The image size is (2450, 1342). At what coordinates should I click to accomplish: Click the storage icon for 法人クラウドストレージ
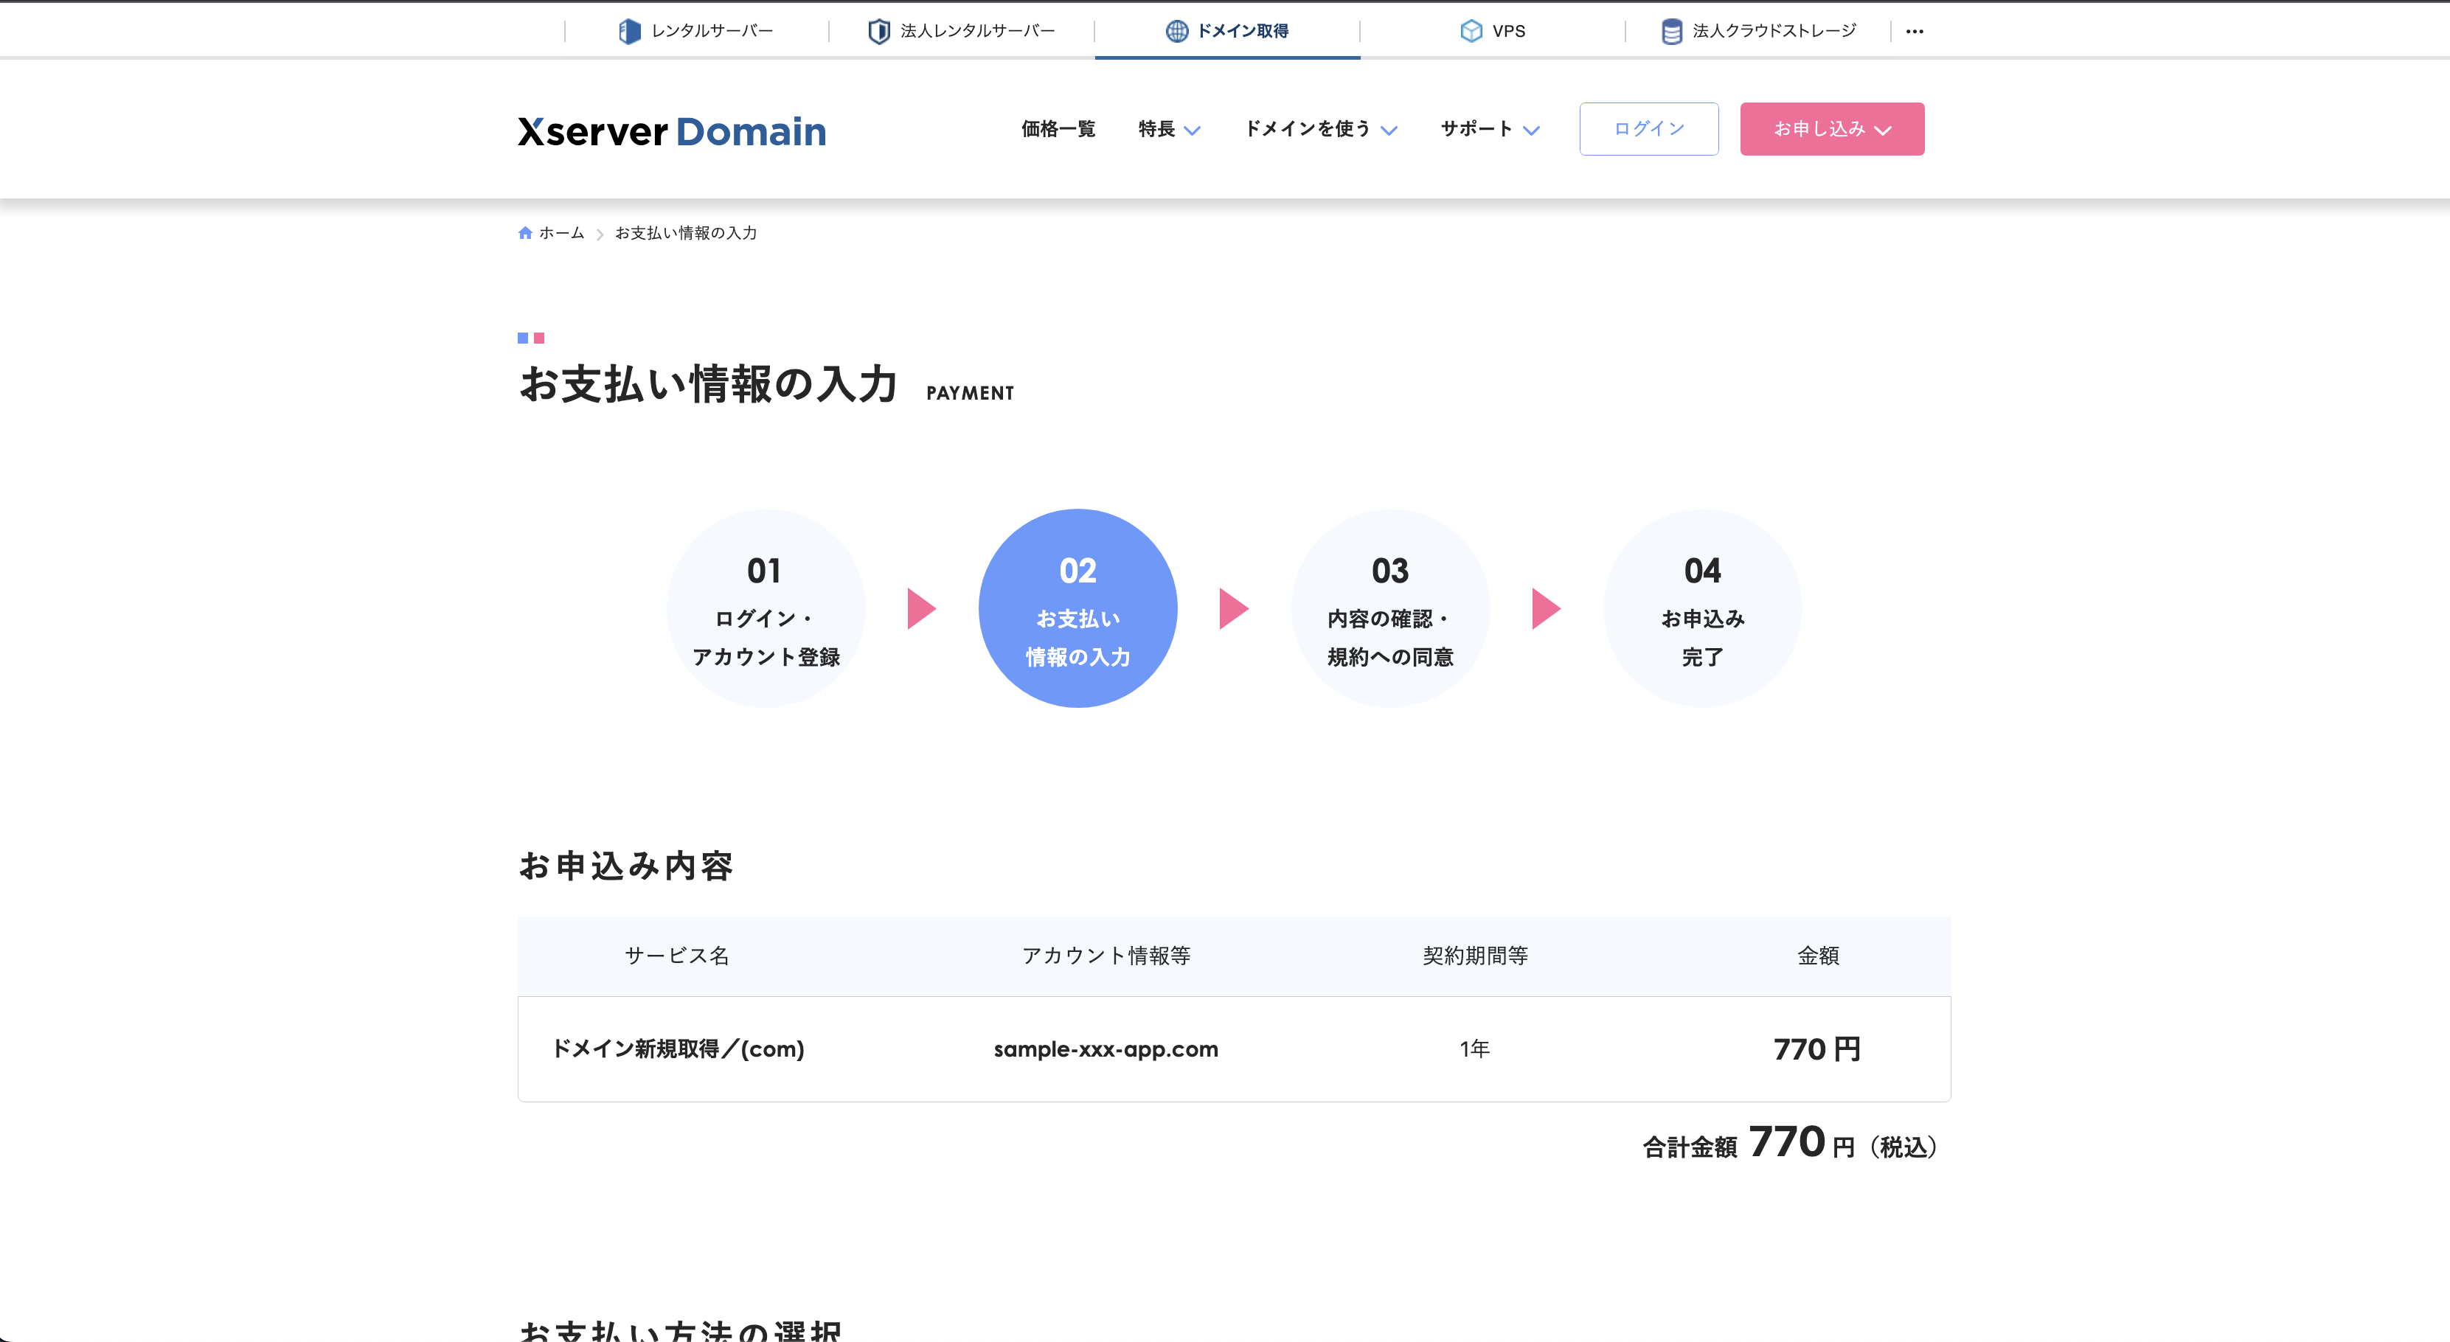pos(1672,30)
